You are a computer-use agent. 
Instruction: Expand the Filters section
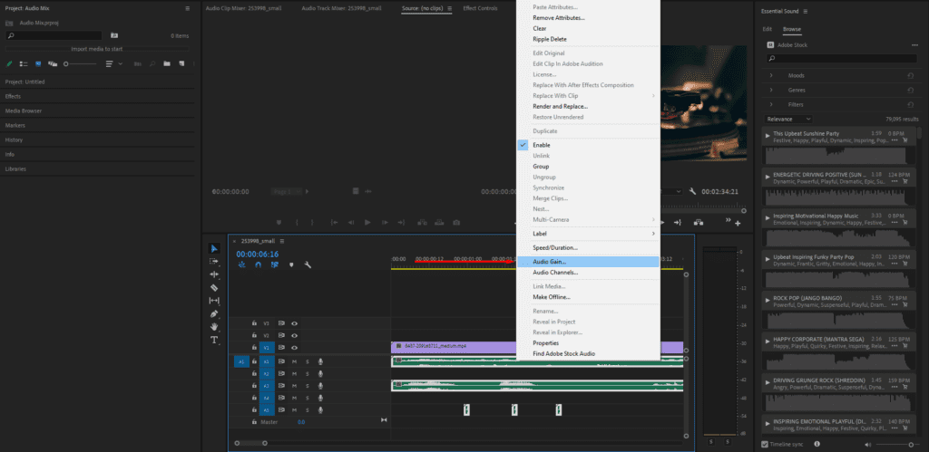(771, 104)
